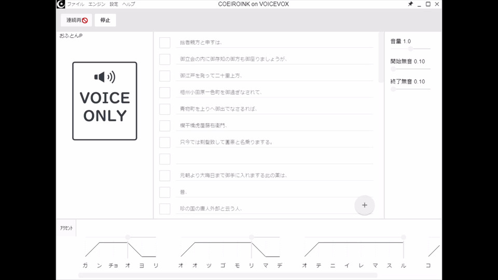
Task: Click accent position handle above オテニイレマスル phrase
Action: pyautogui.click(x=404, y=237)
